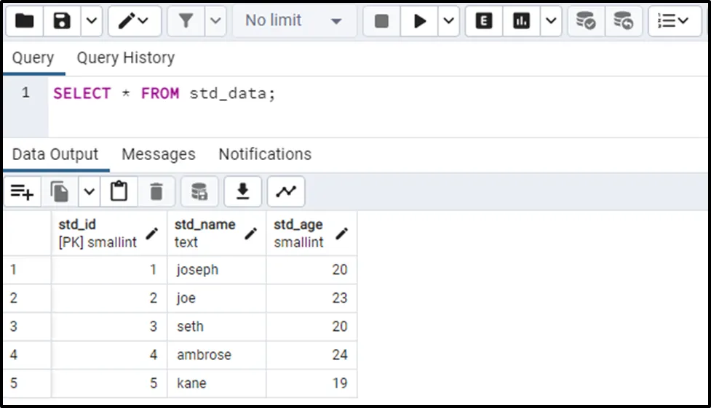Screen dimensions: 711x408
Task: Open the No limit rows dropdown
Action: coord(293,21)
